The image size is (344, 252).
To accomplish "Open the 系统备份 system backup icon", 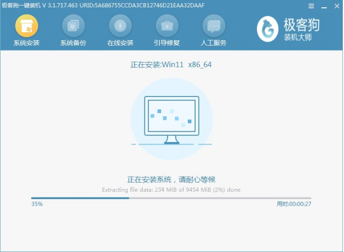I will 73,26.
